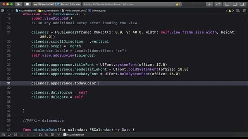Open ViewController.swift jump bar segment
The height and width of the screenshot is (139, 248).
tap(74, 11)
